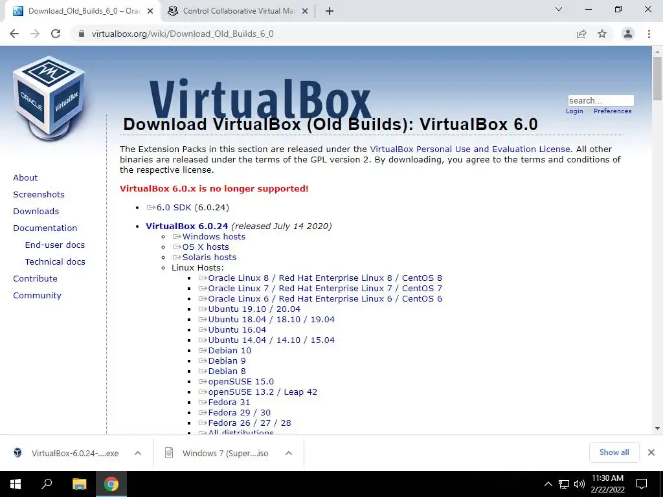Download the Fedora 29 / 30 package
This screenshot has height=497, width=663.
[240, 412]
